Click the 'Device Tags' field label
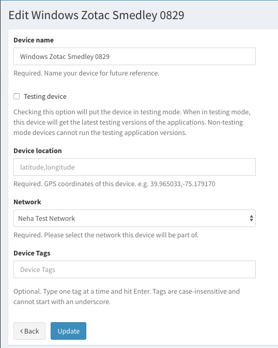 tap(32, 253)
